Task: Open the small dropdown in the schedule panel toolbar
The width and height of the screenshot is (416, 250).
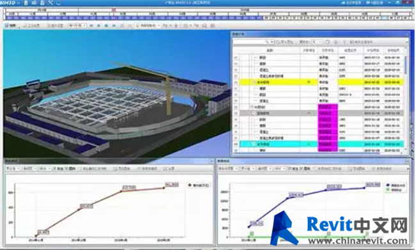Action: pos(317,42)
